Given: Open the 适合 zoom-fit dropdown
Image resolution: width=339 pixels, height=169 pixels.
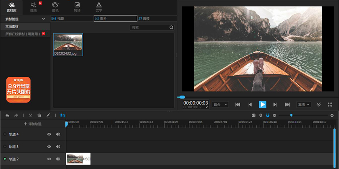Looking at the screenshot, I should [220, 105].
